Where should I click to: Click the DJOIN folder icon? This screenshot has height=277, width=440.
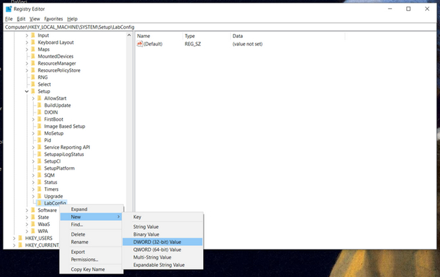coord(39,112)
